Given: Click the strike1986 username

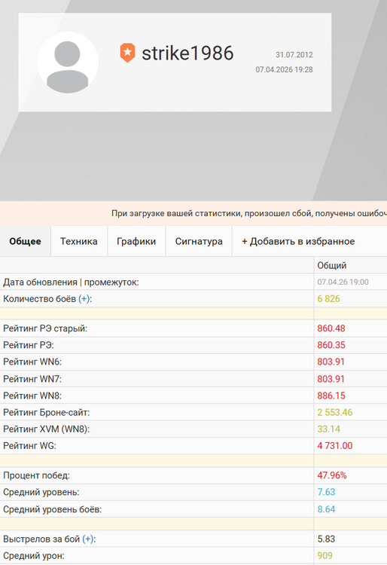Looking at the screenshot, I should click(187, 53).
